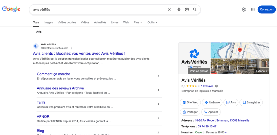Click Connexion sign-in button

266,9
